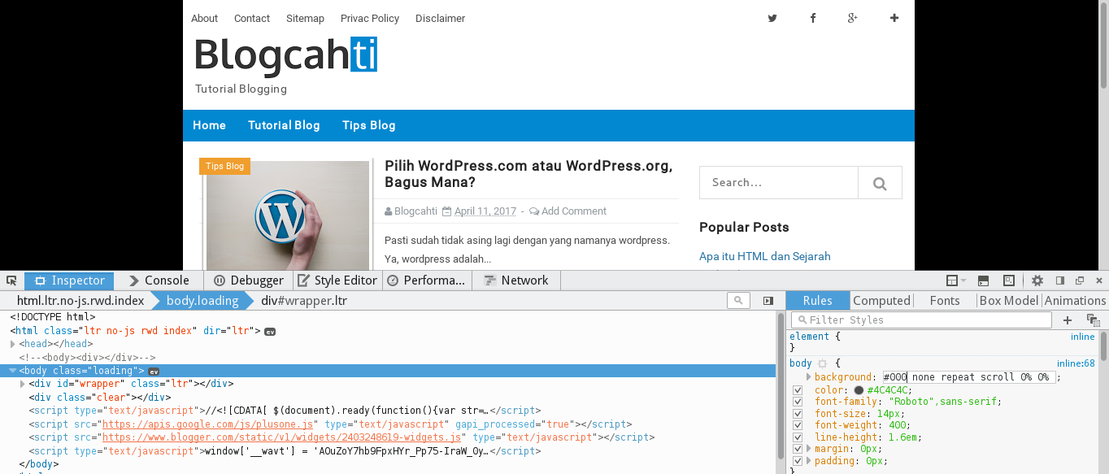Open the 'Apa itu HTML dan Sejarah' post
Screen dimensions: 1109x474
(x=764, y=255)
